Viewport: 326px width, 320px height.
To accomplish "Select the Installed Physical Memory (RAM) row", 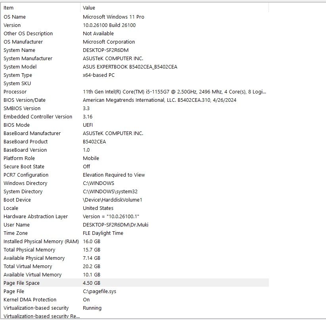I will [x=136, y=241].
